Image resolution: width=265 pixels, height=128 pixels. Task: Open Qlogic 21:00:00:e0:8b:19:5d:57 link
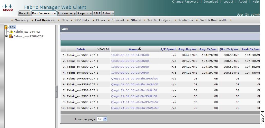pos(135,84)
